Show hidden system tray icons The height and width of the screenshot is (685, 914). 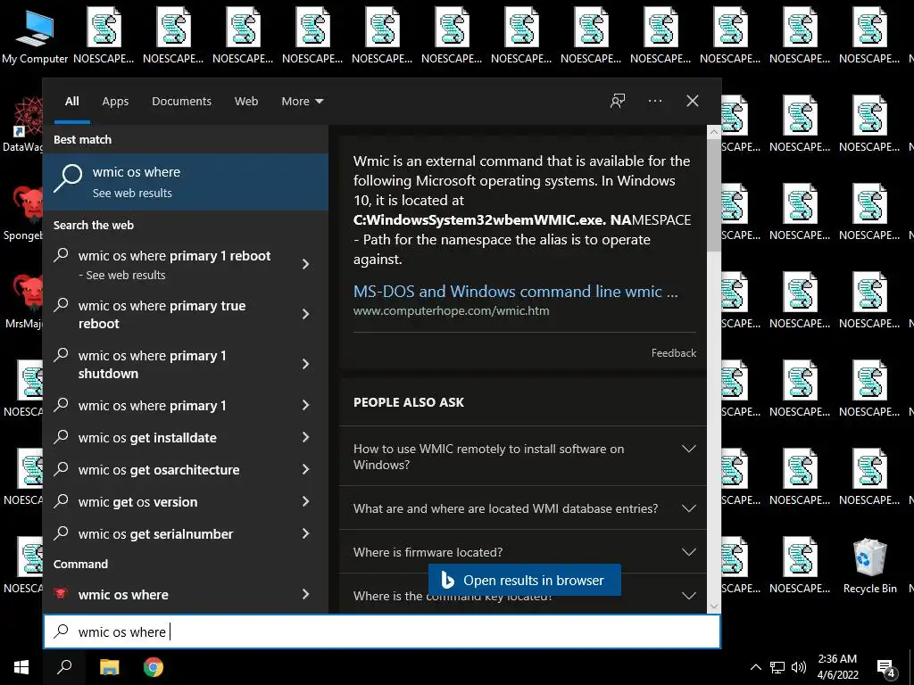click(755, 667)
